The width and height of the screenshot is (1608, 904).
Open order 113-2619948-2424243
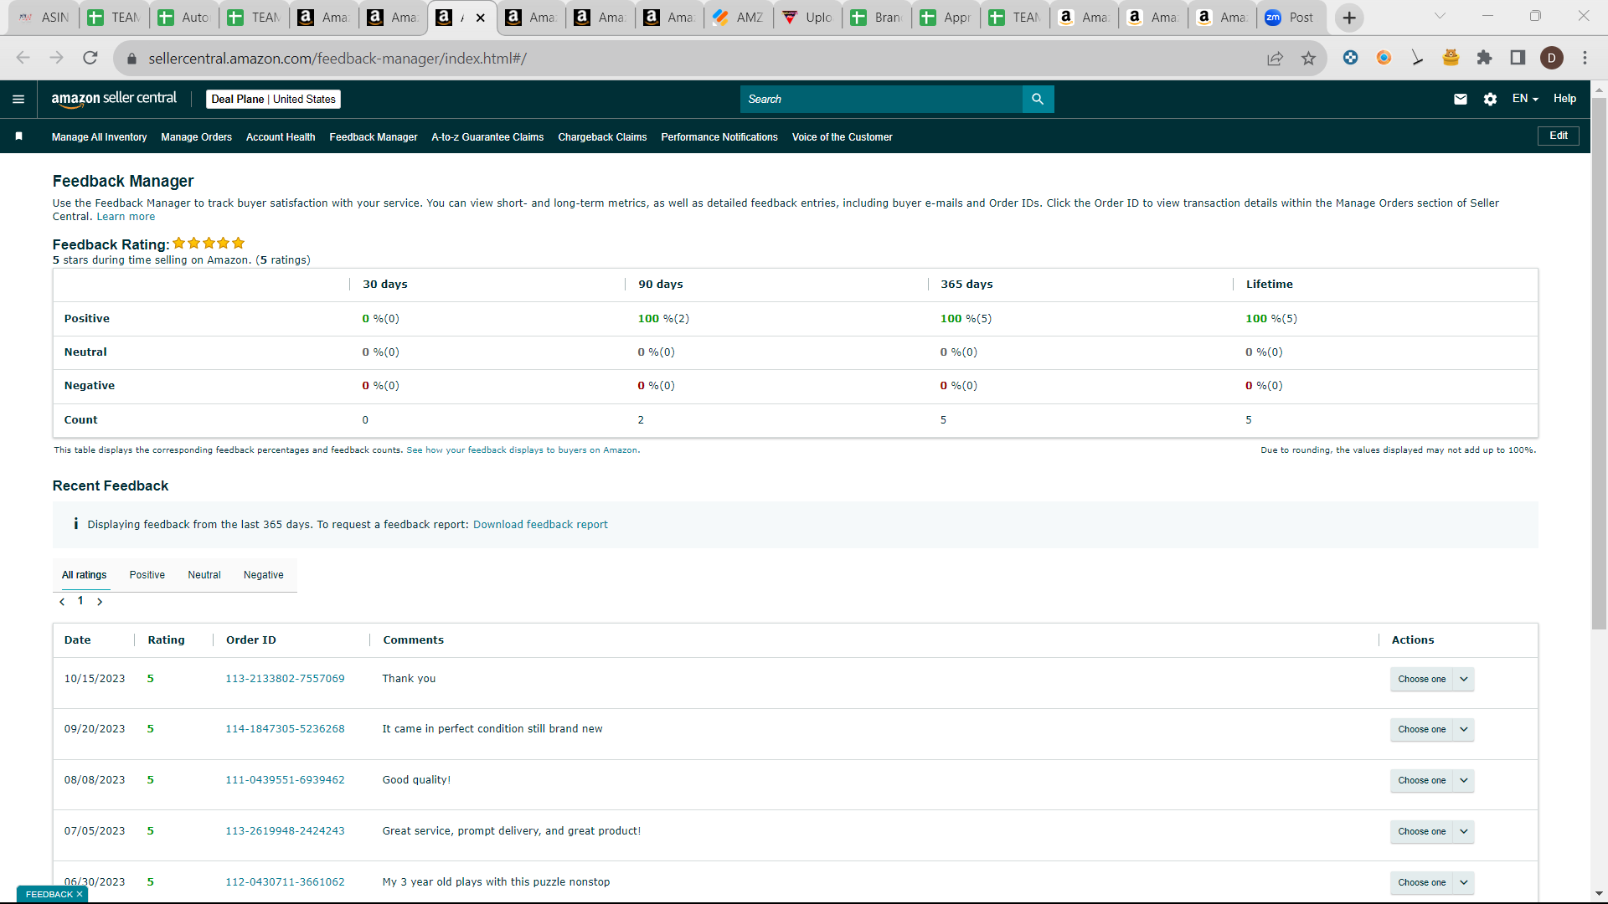[285, 831]
